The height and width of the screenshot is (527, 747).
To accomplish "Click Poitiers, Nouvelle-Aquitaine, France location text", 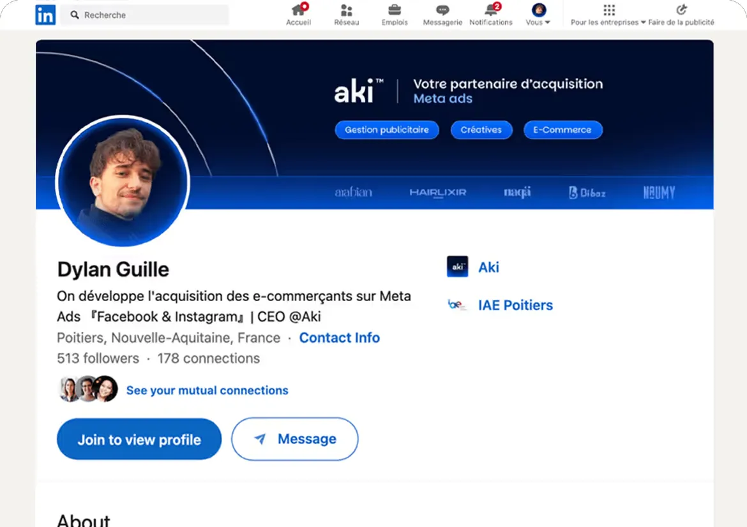I will pyautogui.click(x=169, y=338).
